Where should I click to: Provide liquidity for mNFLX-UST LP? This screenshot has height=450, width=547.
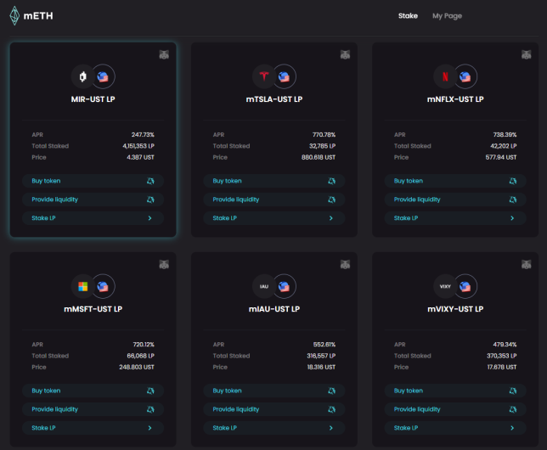click(455, 200)
